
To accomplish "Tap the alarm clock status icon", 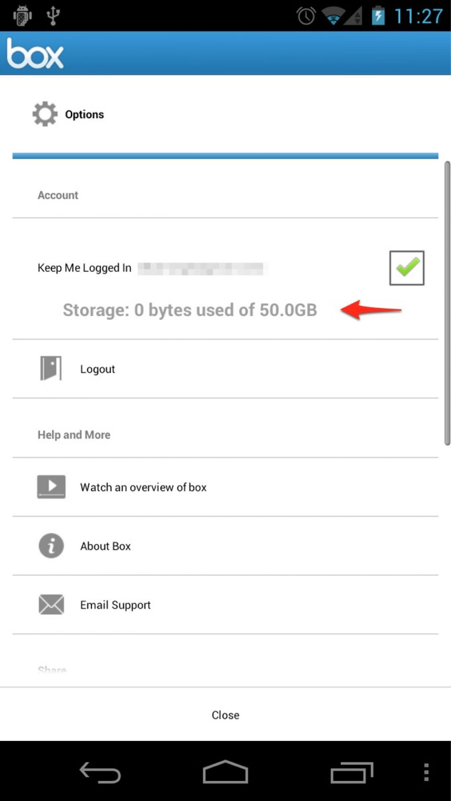I will 306,16.
